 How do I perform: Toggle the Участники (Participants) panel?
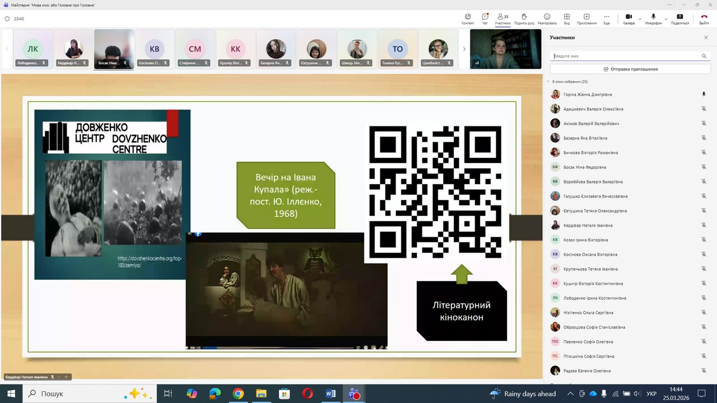(502, 18)
